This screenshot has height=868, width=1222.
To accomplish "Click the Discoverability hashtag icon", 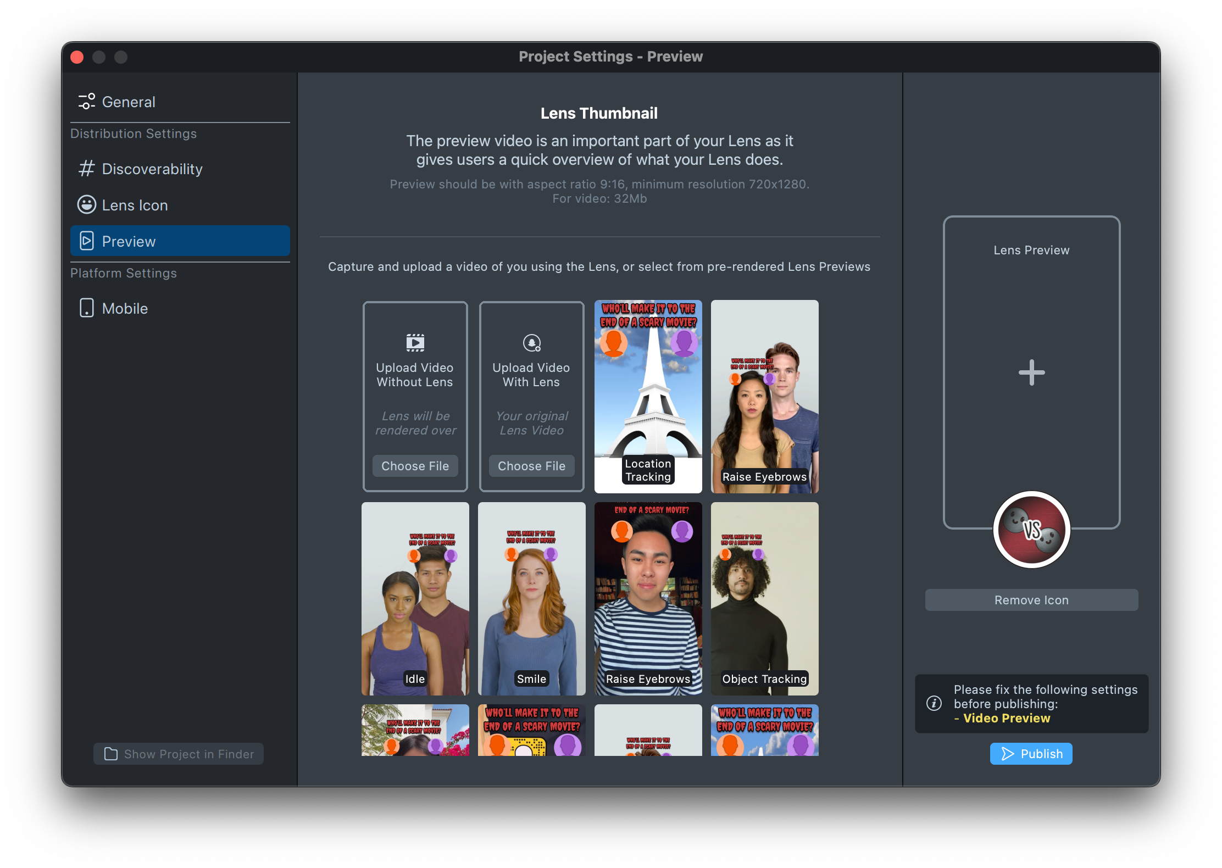I will [x=86, y=169].
